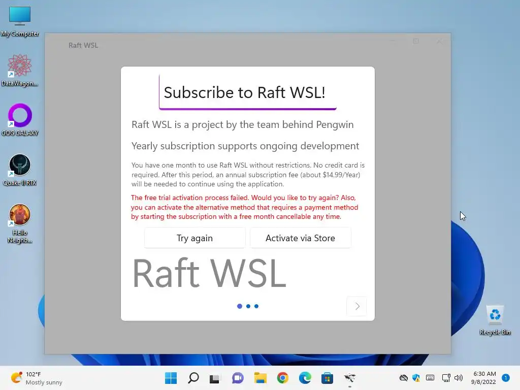Open network status tray icon
520x390 pixels.
[446, 378]
